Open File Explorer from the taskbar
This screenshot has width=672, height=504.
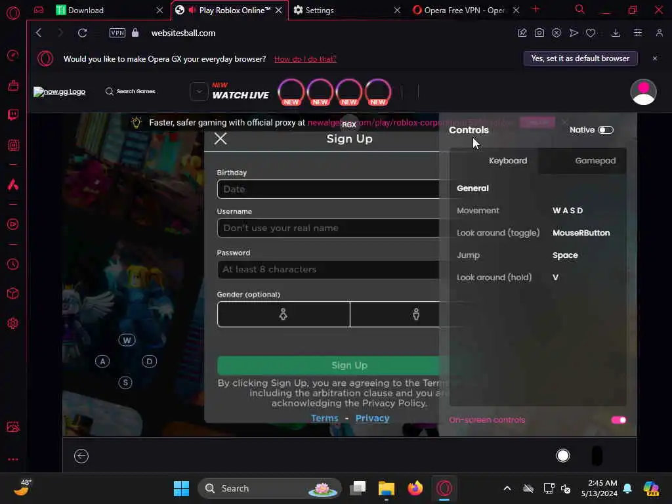point(386,488)
